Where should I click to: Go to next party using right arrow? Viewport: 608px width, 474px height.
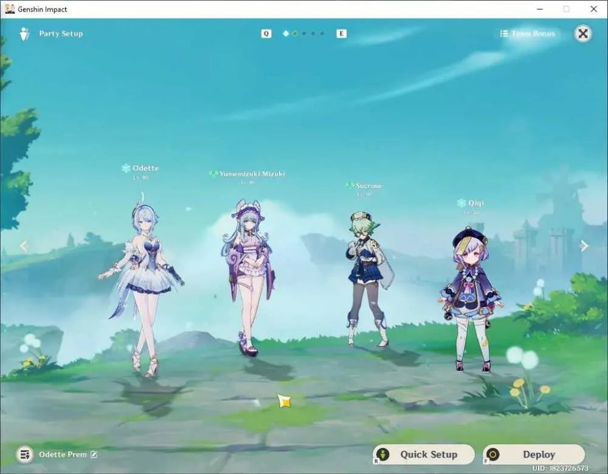click(x=584, y=246)
